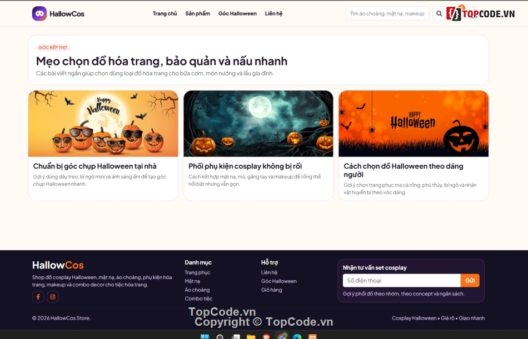Open footer support link Góc Halloween
Screen dimensions: 528x339
[279, 281]
